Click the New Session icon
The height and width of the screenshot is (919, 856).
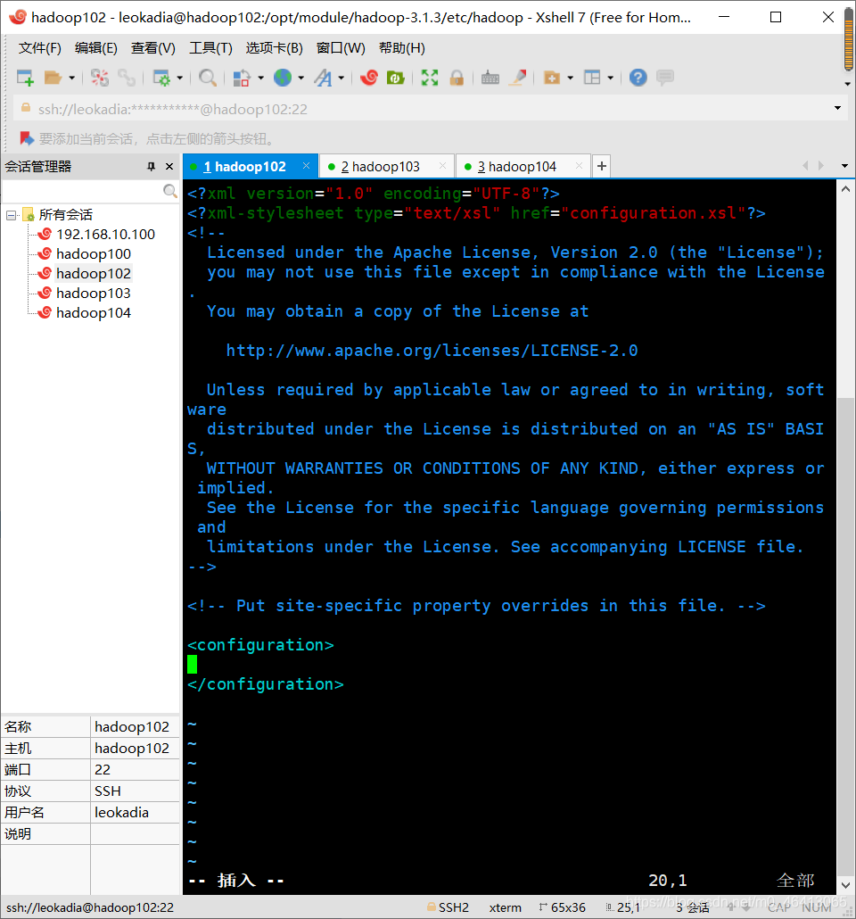25,78
